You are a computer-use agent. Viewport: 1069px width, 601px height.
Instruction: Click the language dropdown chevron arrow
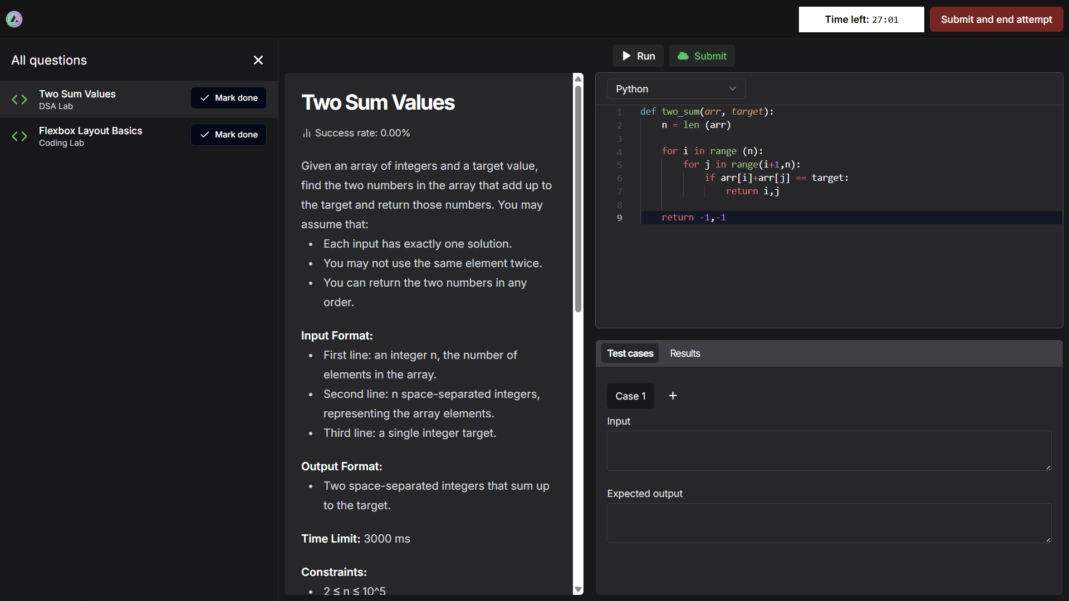[x=733, y=89]
